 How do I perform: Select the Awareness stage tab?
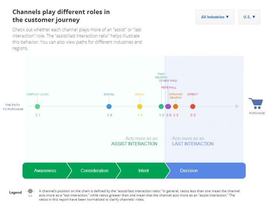pos(45,171)
